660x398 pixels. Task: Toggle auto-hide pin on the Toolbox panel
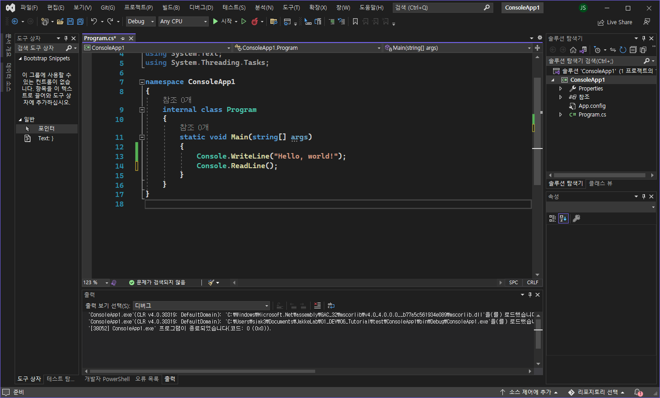point(66,38)
